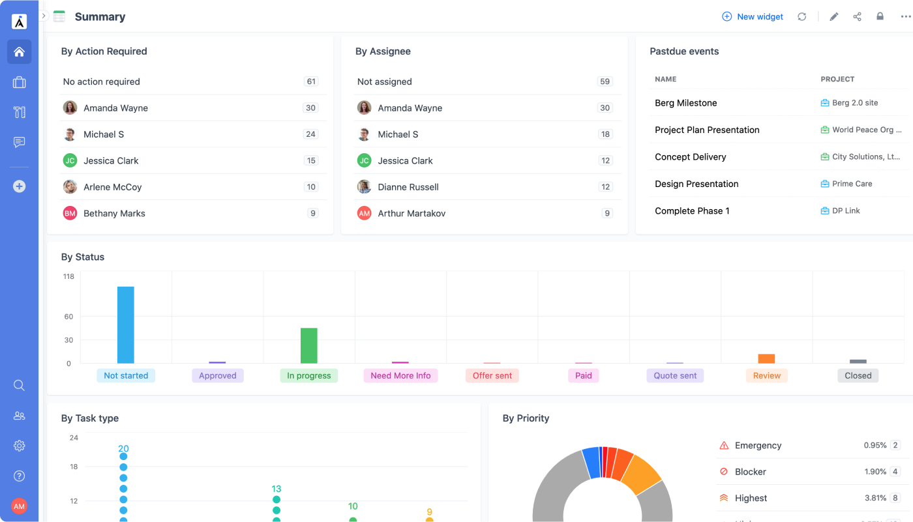
Task: Open Project Plan Presentation event
Action: [707, 130]
